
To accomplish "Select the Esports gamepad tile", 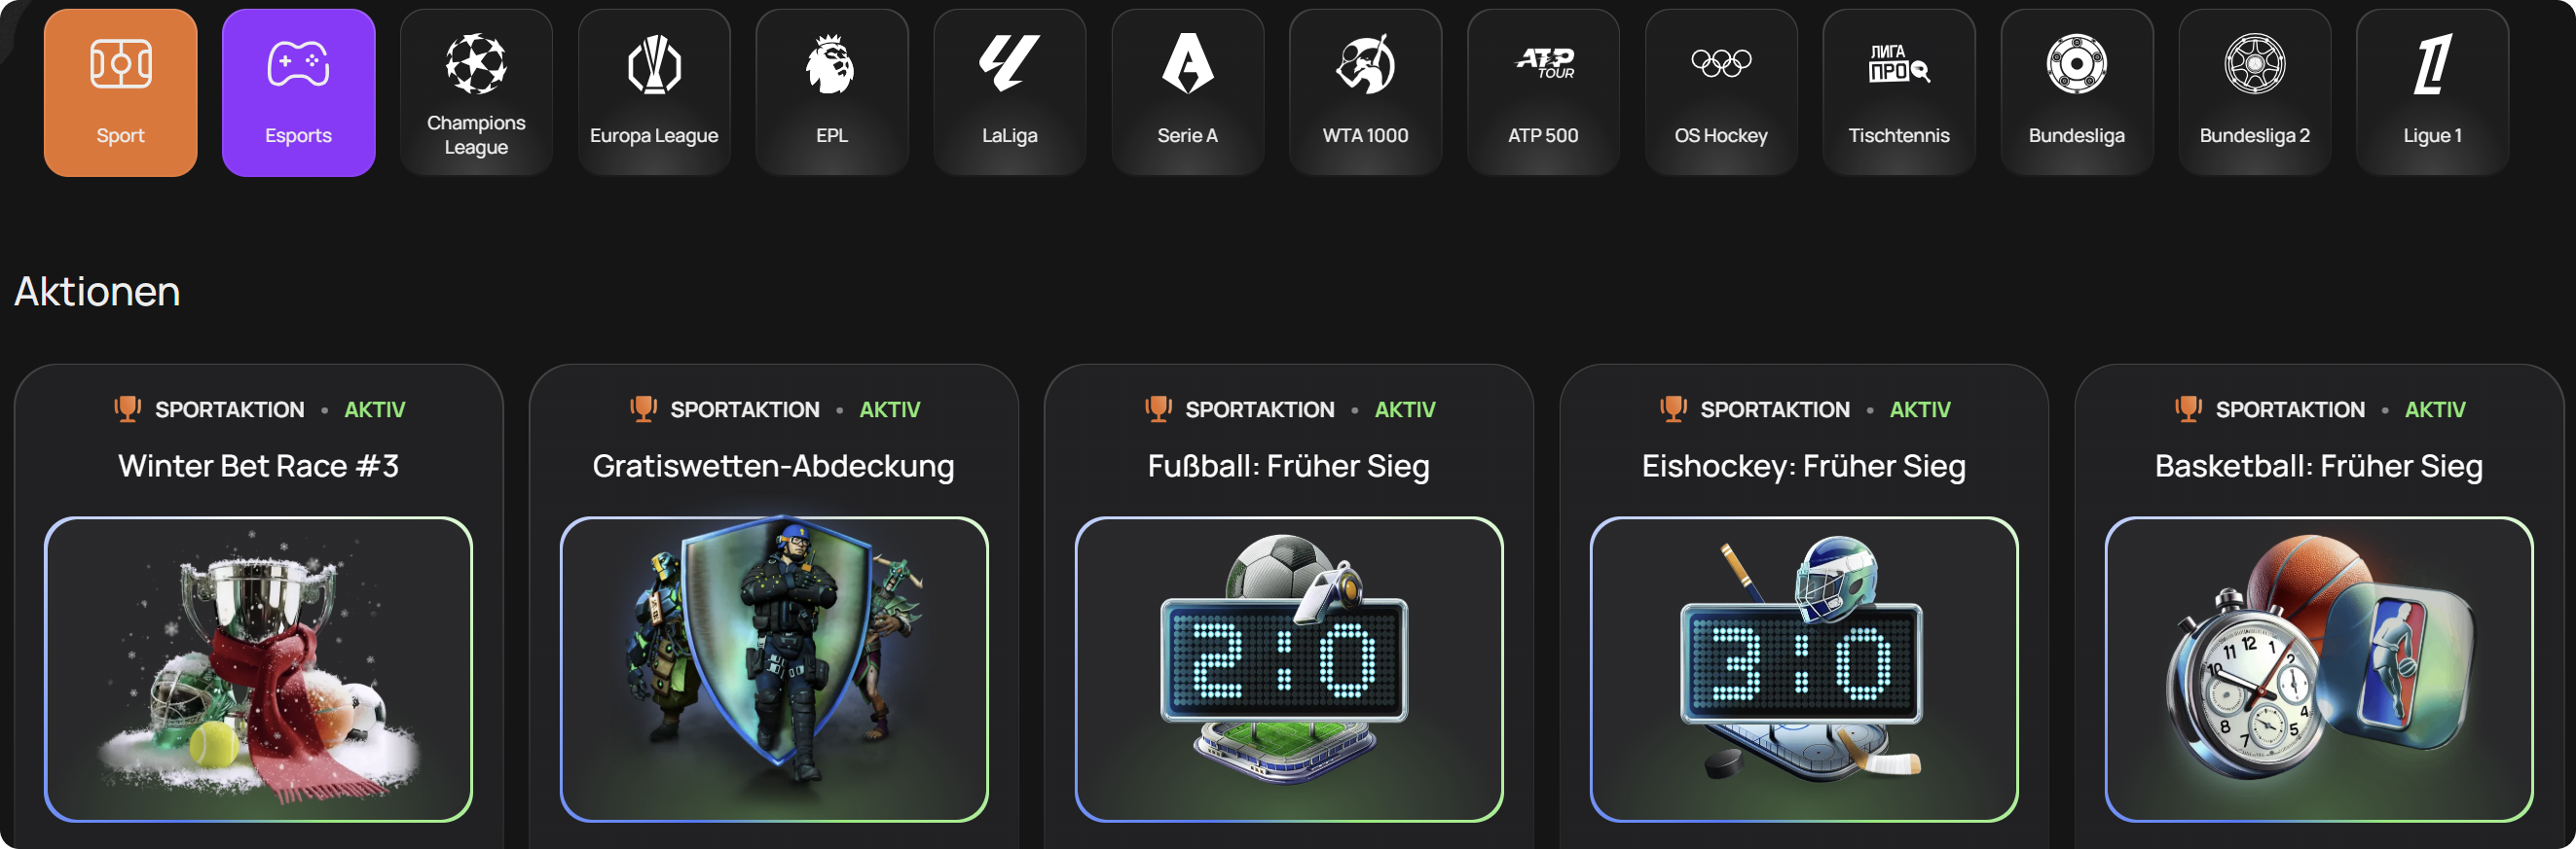I will click(x=298, y=93).
